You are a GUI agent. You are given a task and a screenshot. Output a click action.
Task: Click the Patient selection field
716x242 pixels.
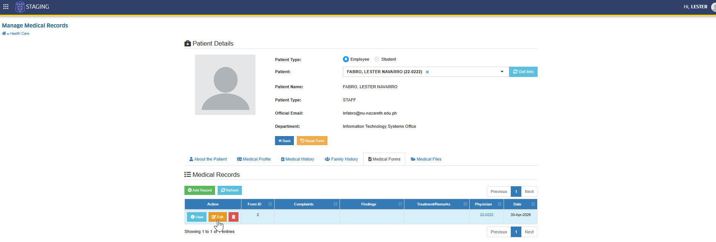426,72
